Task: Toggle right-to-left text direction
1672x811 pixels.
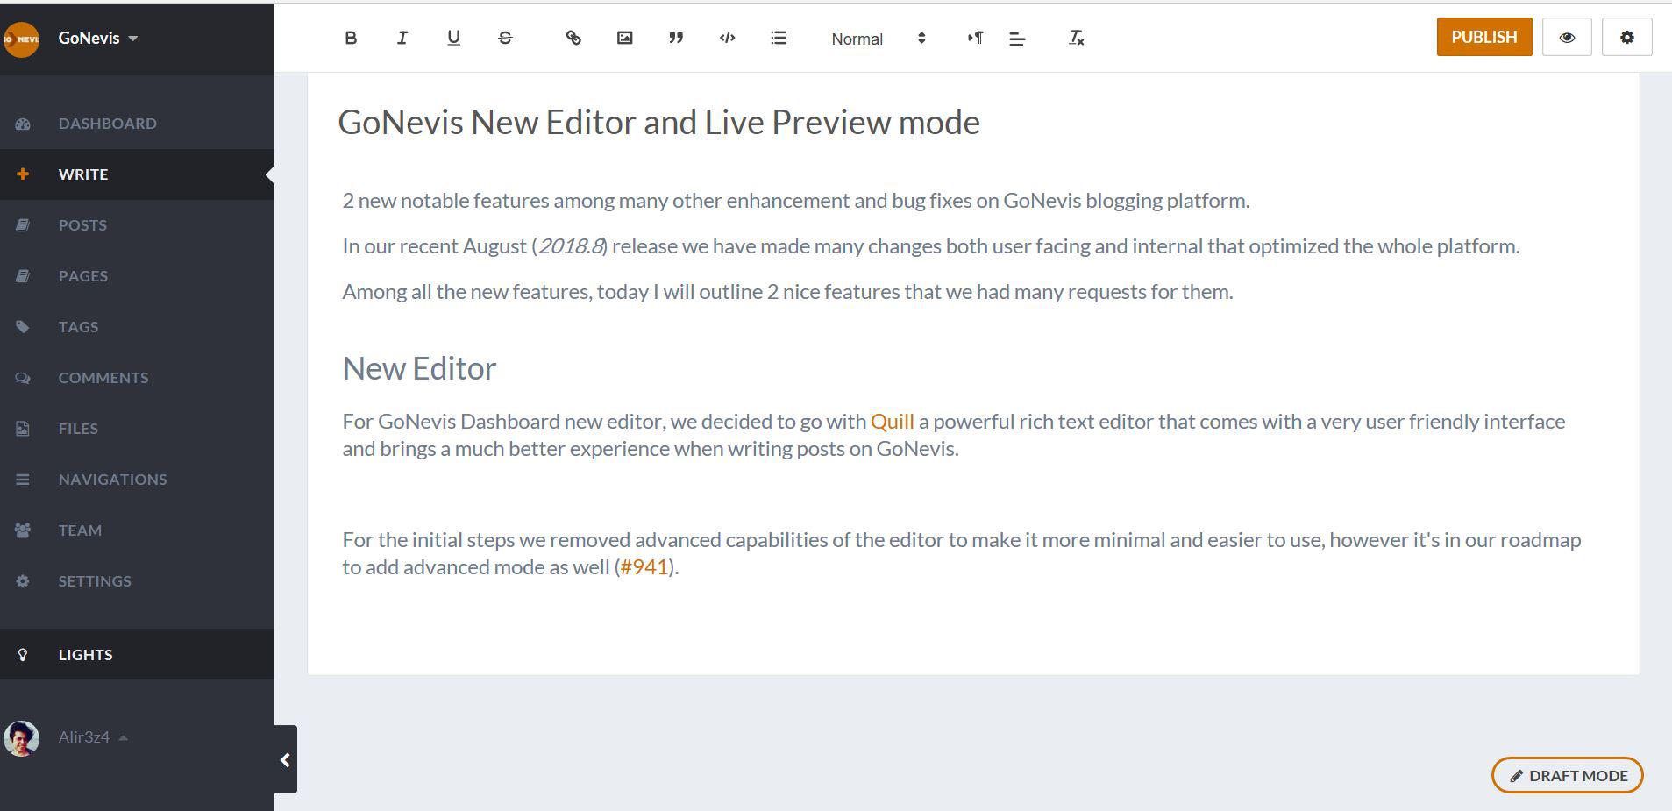Action: click(975, 38)
